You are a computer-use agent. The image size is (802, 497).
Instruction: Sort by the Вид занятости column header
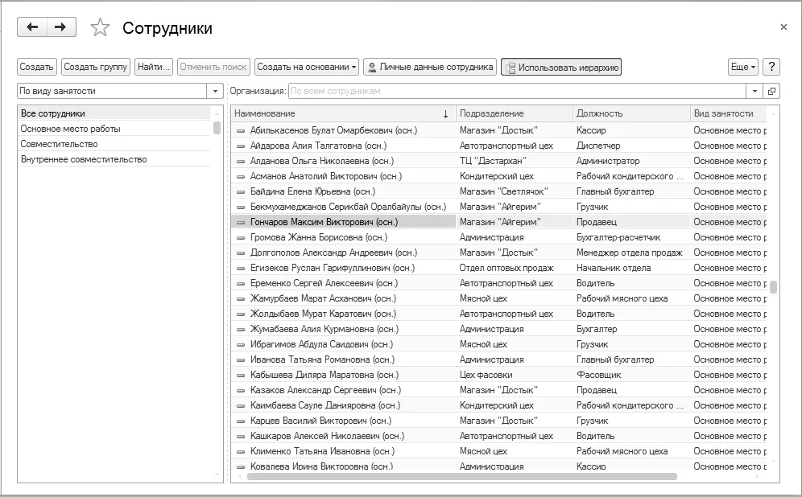(729, 113)
